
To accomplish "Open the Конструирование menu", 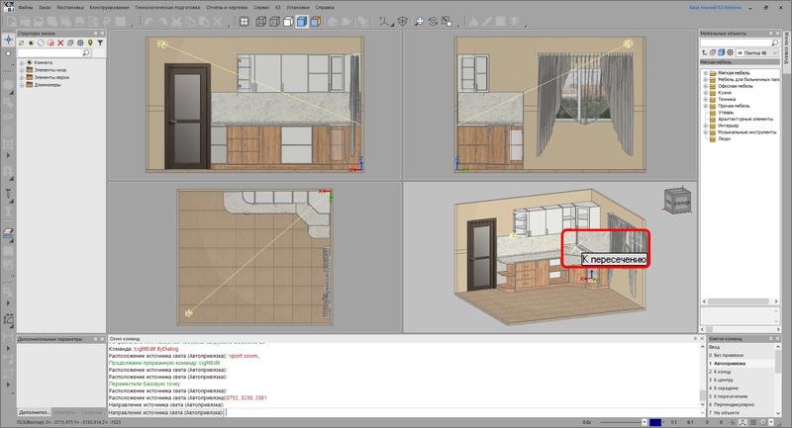I will click(x=109, y=8).
